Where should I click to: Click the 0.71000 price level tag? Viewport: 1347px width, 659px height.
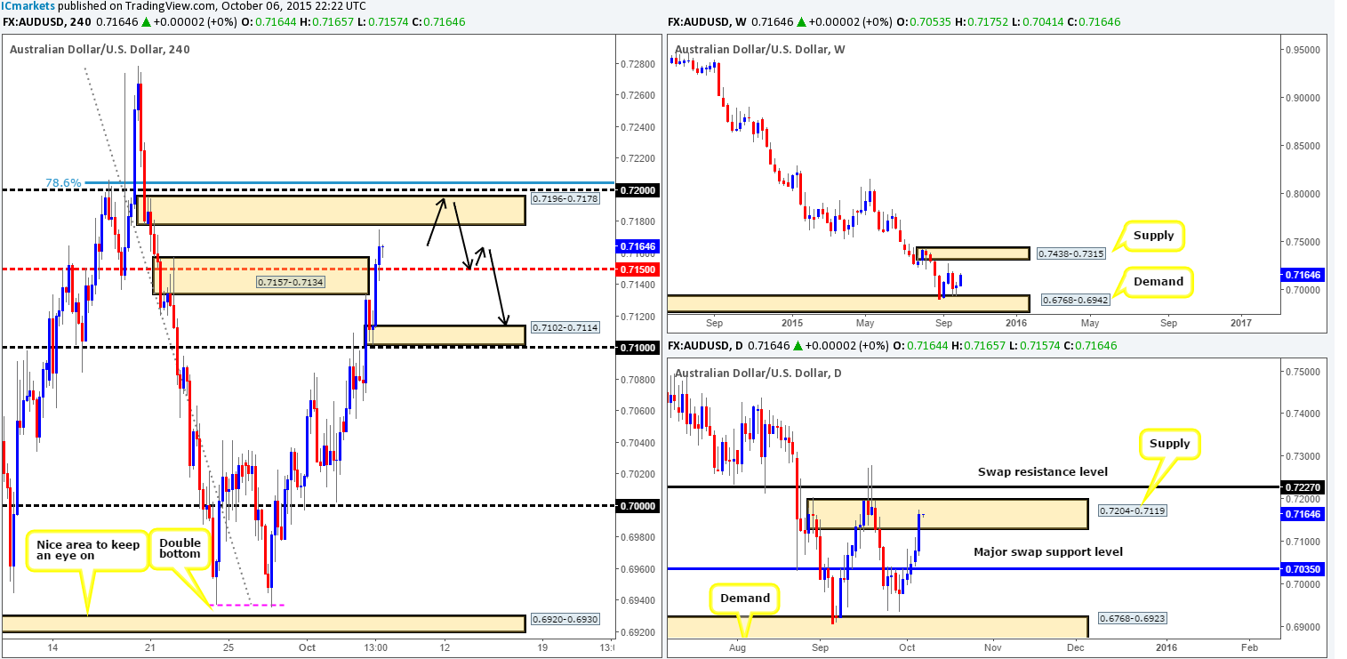(x=637, y=348)
